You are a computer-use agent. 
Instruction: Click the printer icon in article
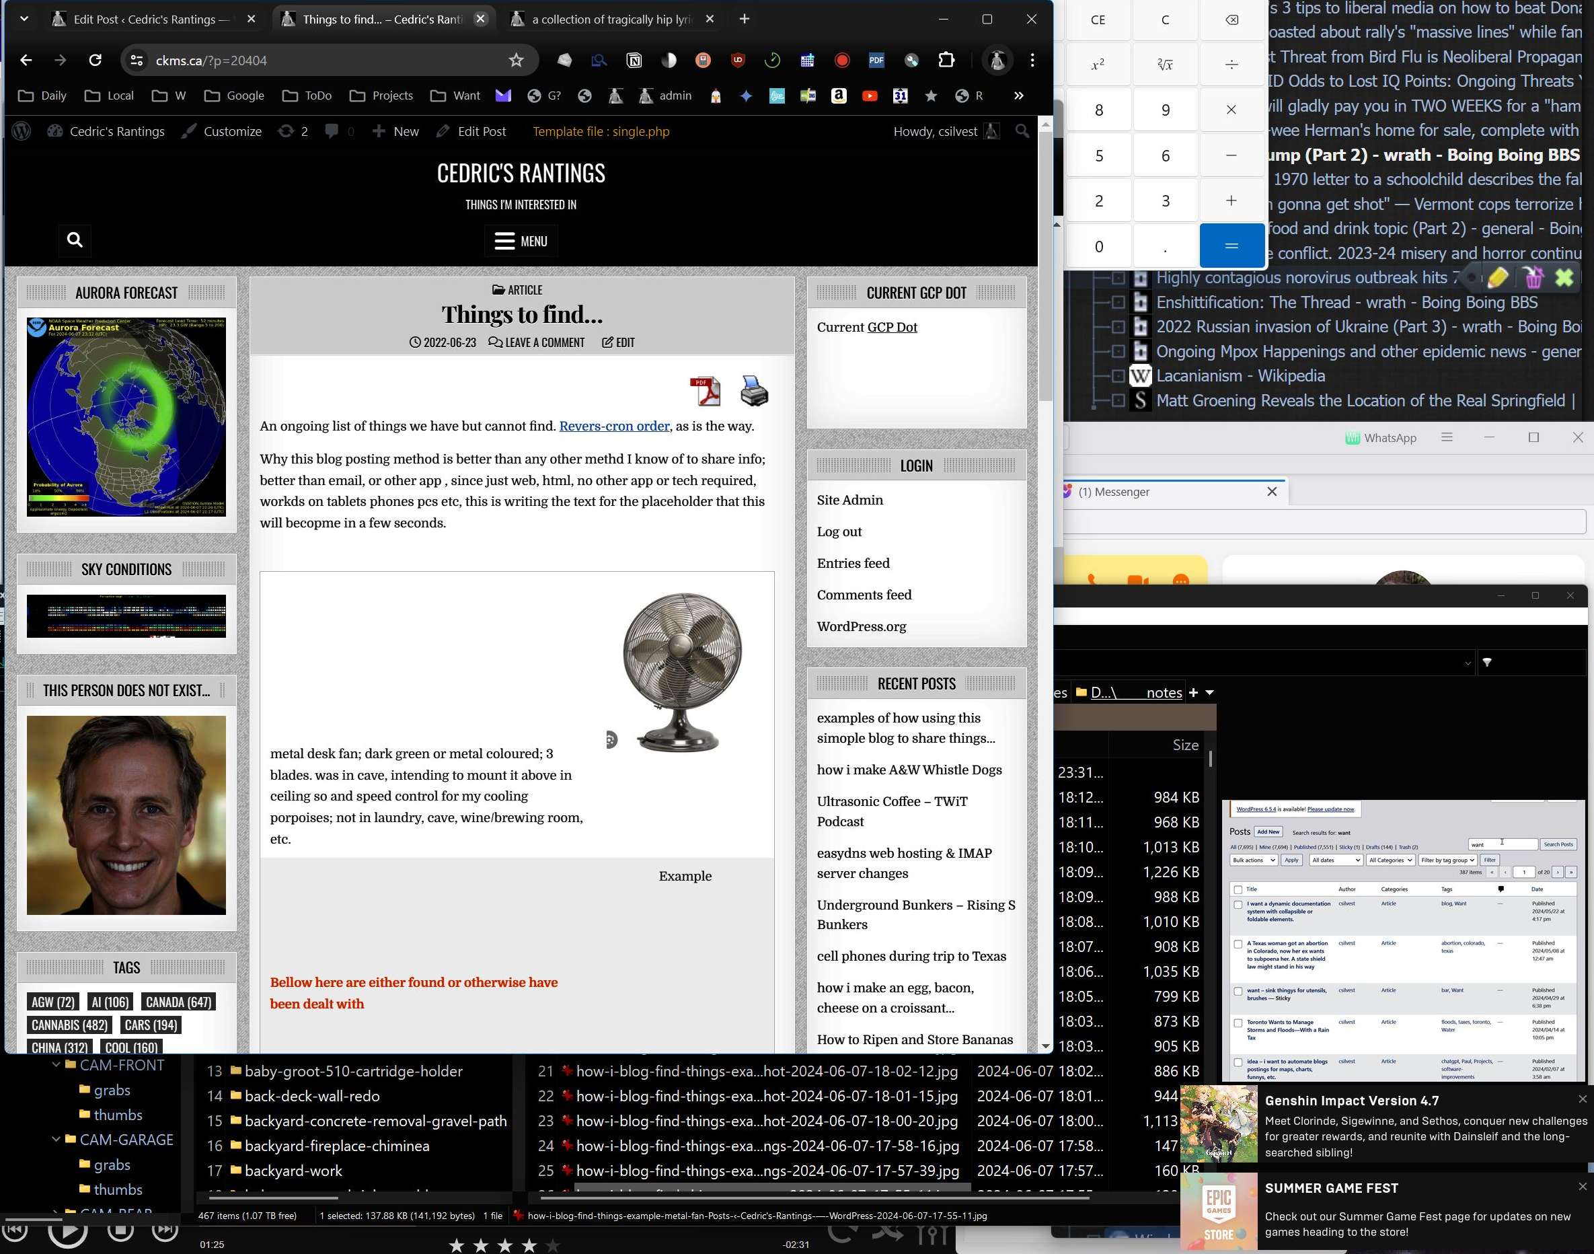click(x=754, y=391)
